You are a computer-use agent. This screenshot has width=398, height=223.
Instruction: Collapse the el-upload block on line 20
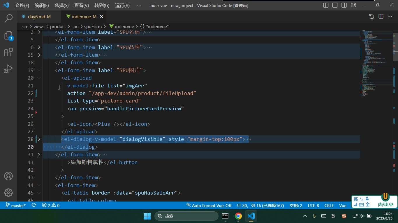[39, 78]
